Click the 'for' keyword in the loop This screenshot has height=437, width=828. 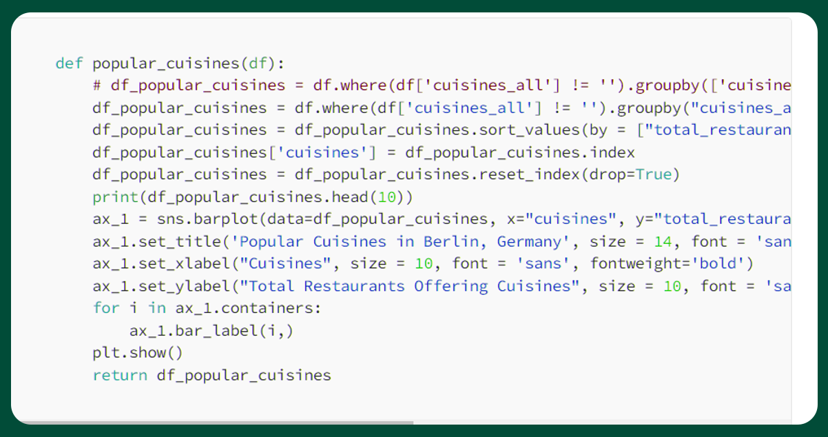(x=106, y=308)
